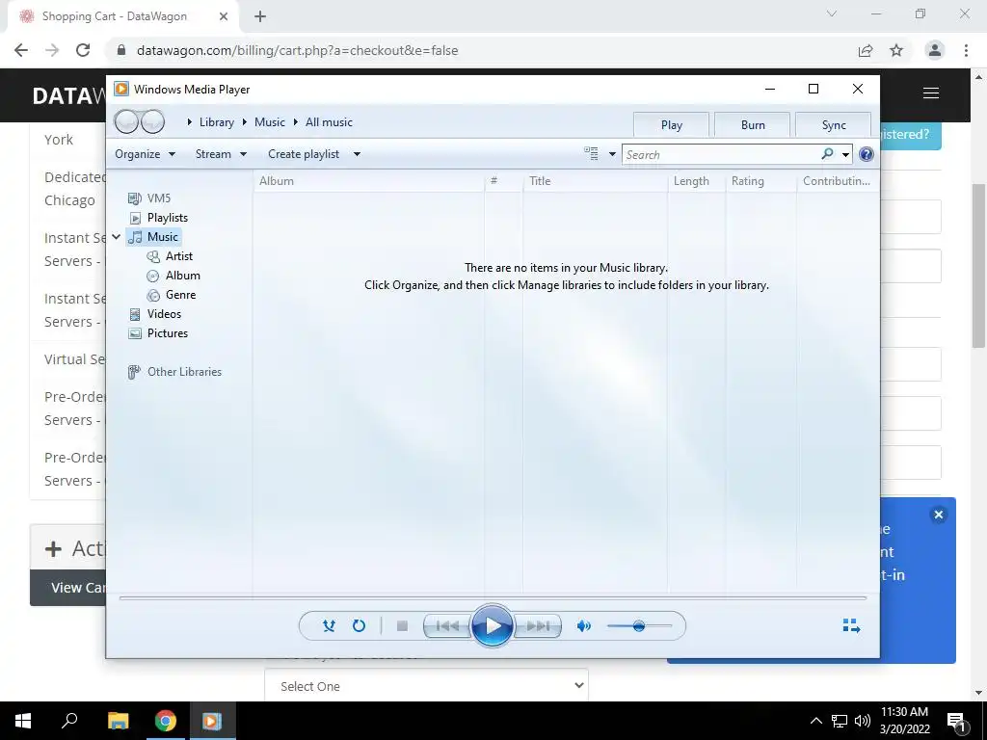987x740 pixels.
Task: Sort by the track number column
Action: 503,181
